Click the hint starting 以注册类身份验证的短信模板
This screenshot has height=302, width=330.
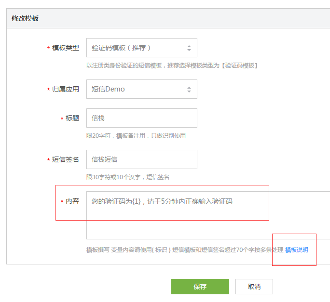tap(172, 66)
